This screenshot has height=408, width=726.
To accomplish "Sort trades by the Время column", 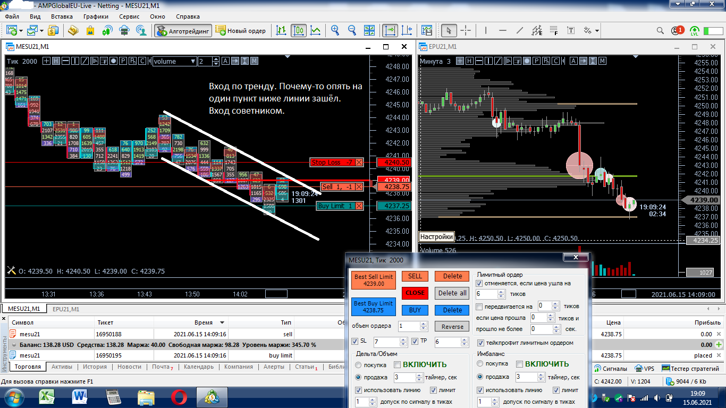I will click(204, 322).
